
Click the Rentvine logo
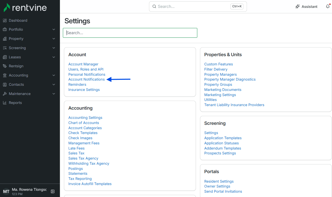[x=25, y=8]
